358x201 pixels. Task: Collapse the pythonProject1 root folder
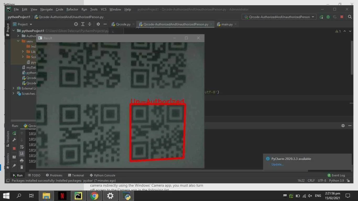[13, 31]
